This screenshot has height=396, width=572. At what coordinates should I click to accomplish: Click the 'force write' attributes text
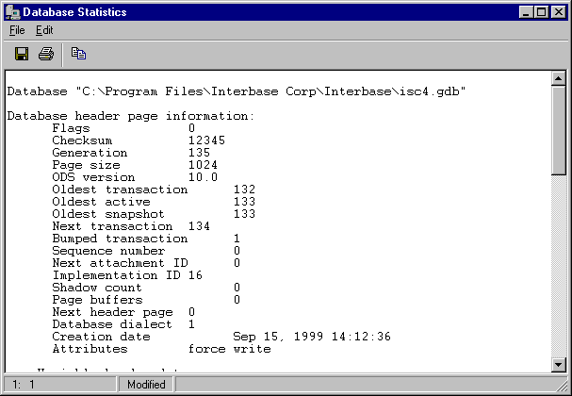(x=229, y=349)
